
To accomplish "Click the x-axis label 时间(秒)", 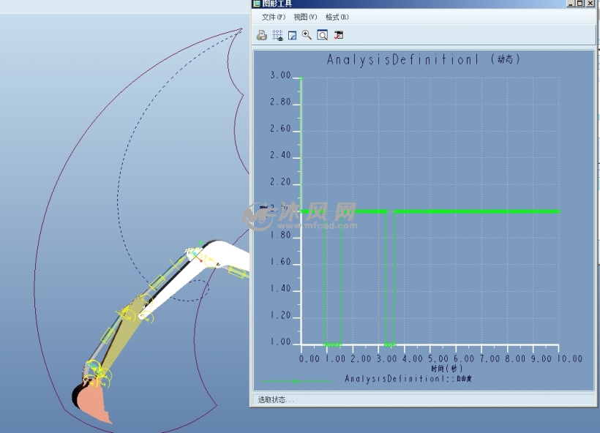I will (446, 369).
